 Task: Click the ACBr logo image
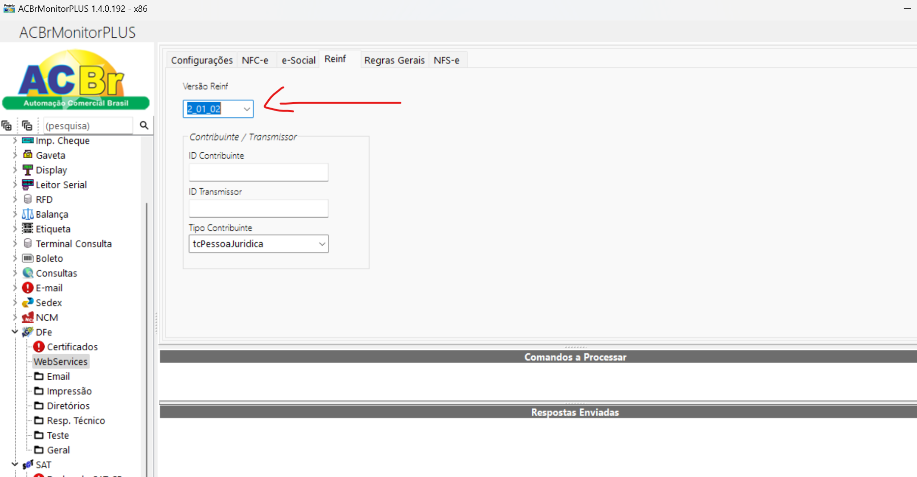tap(76, 80)
